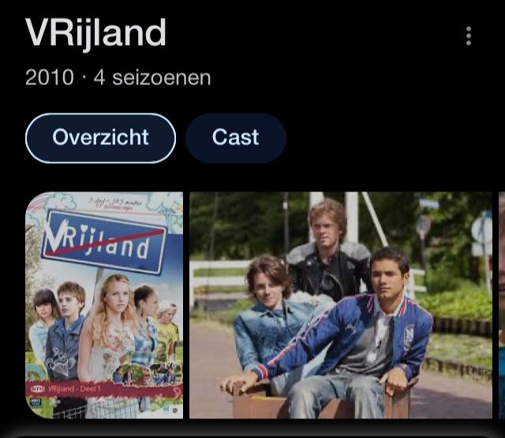
Task: Click the boy in denim jacket on poster
Action: [66, 331]
